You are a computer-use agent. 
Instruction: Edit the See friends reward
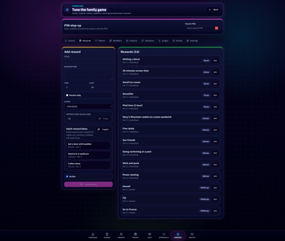coord(215,142)
